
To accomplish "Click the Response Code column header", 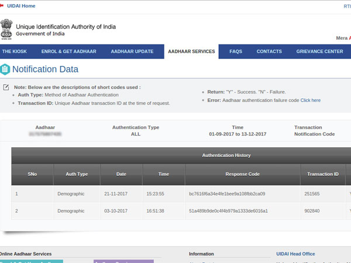I will 242,174.
